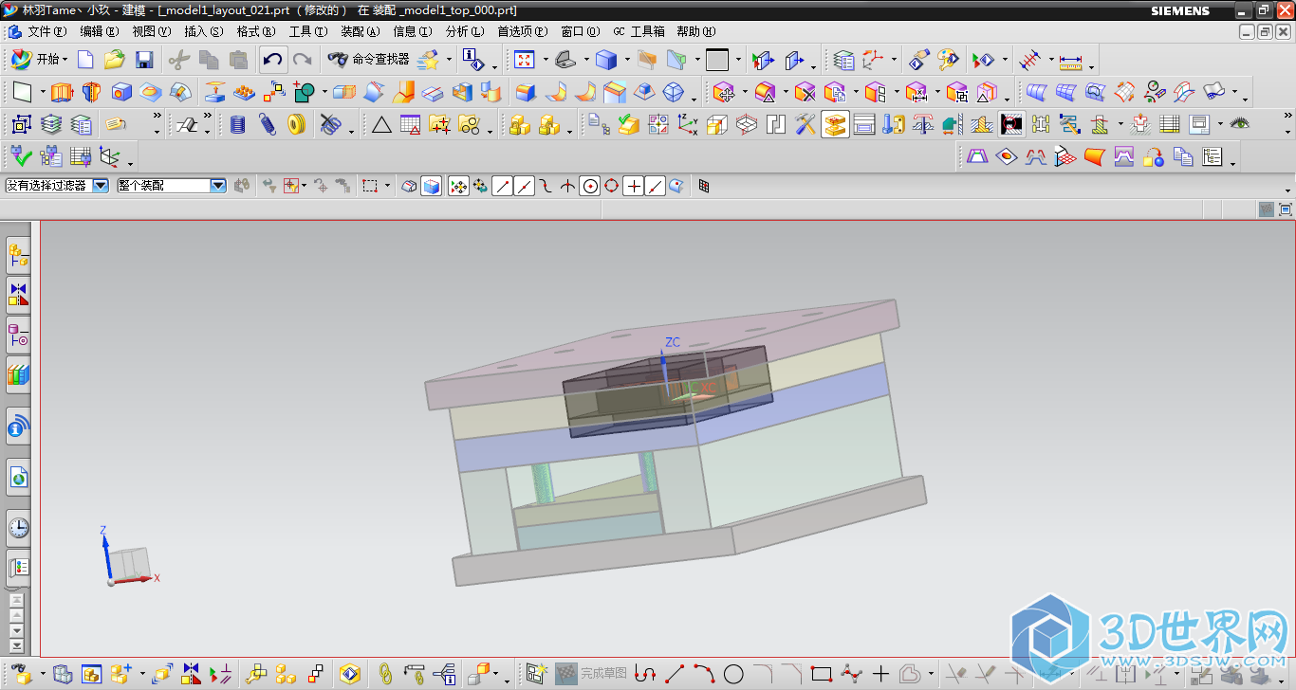Open the GC 工具箱 menu
Screen dimensions: 1296x690
639,31
